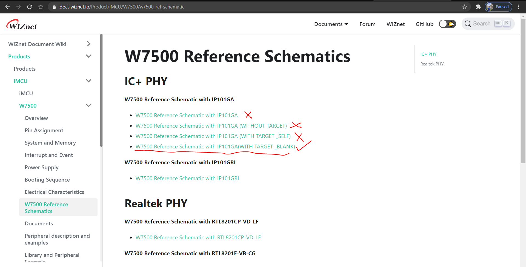Click the site security lock icon

(x=54, y=7)
